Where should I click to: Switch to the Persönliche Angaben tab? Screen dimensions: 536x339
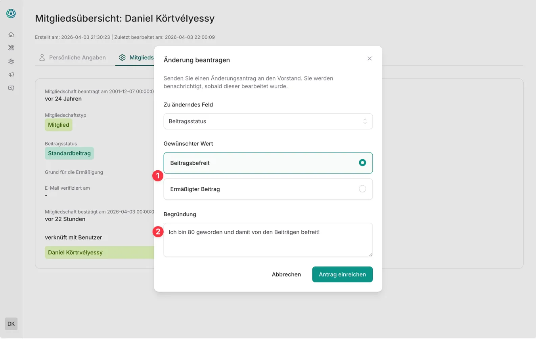[73, 57]
